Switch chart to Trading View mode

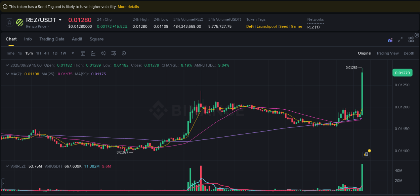point(387,53)
